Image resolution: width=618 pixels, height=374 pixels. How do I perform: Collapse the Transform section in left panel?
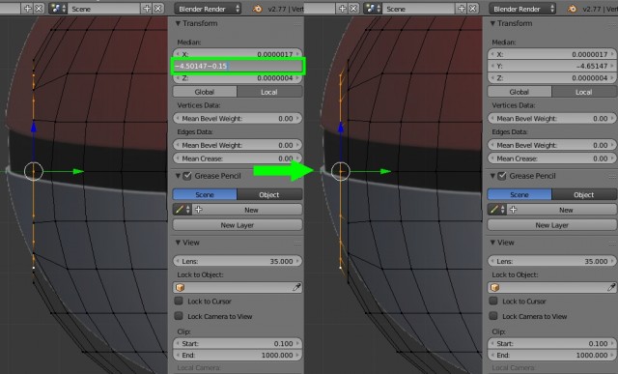pos(178,23)
